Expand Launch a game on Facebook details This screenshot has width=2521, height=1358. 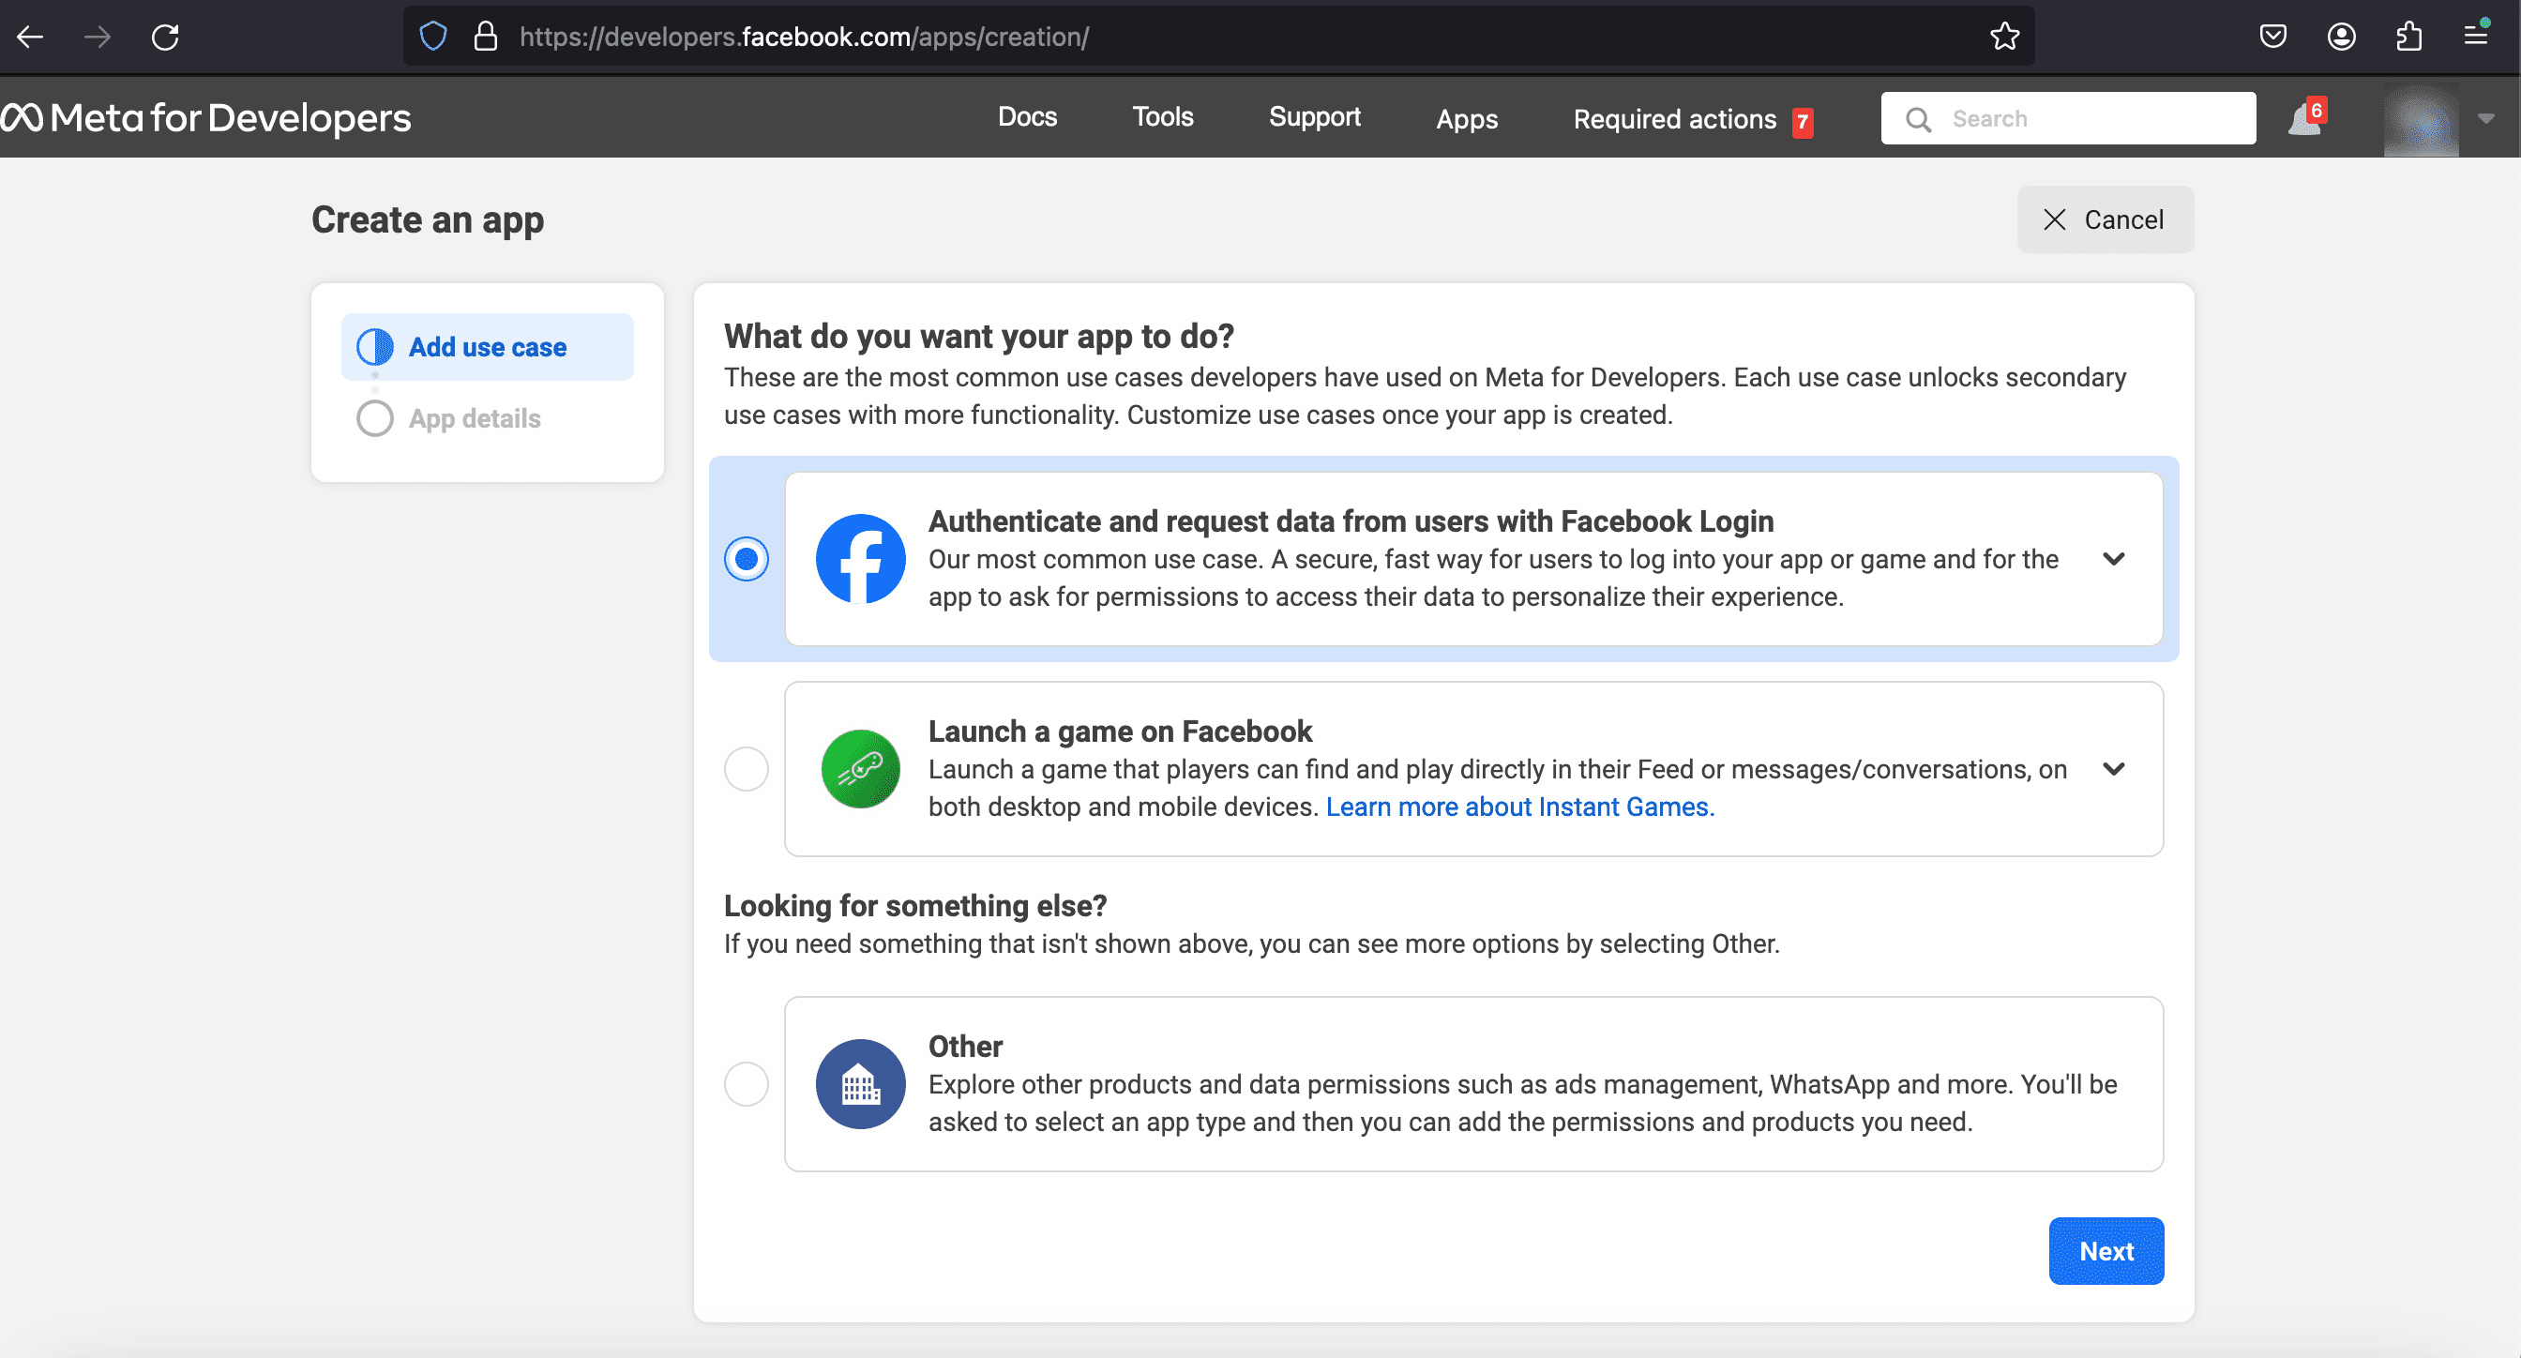2114,769
